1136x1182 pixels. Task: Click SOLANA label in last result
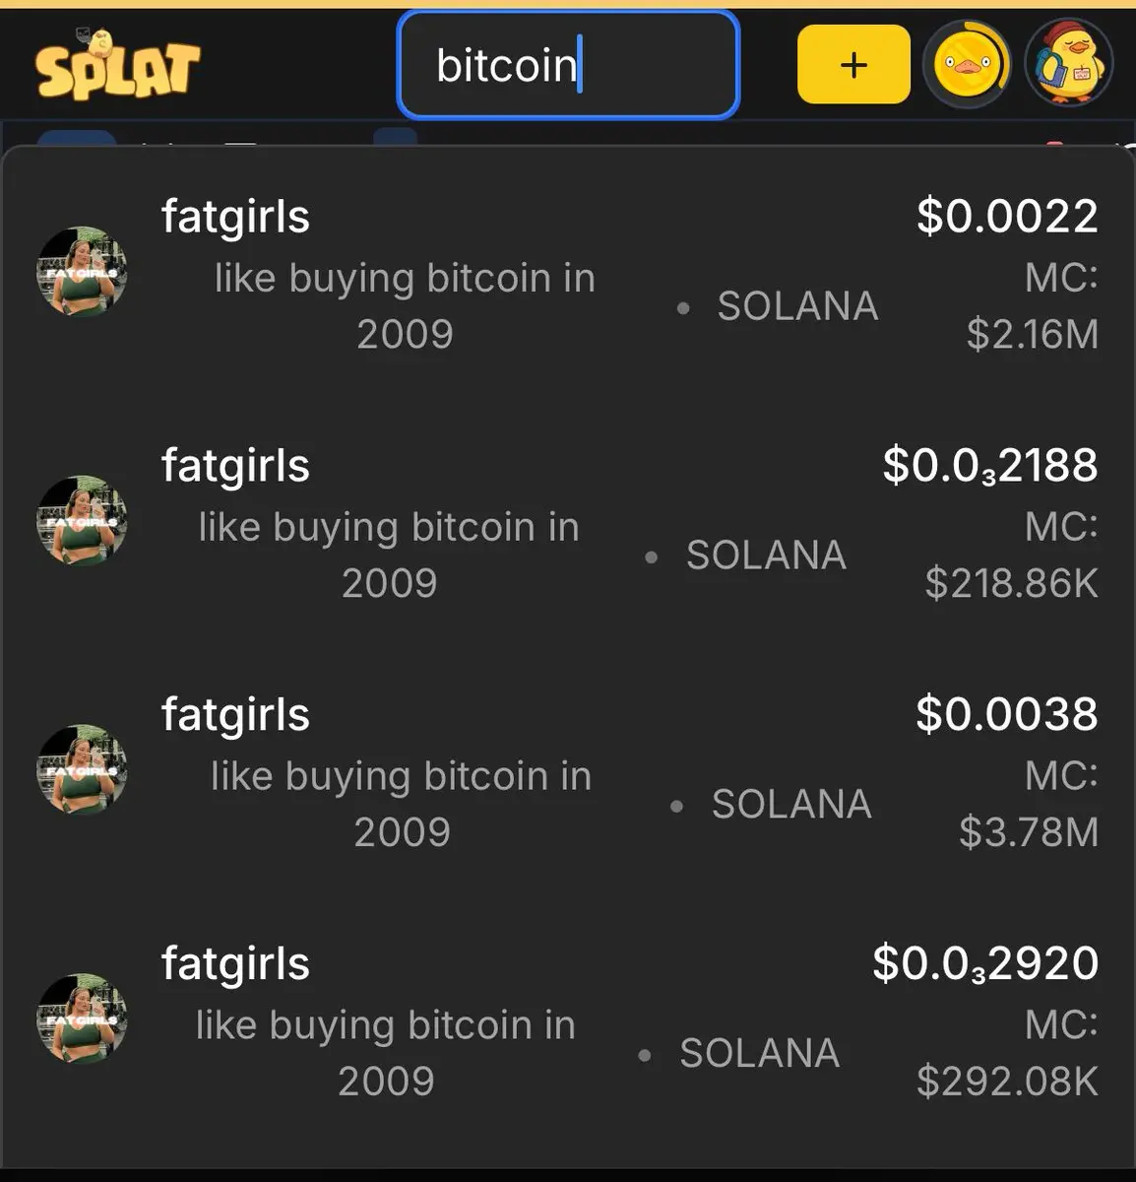click(760, 1054)
